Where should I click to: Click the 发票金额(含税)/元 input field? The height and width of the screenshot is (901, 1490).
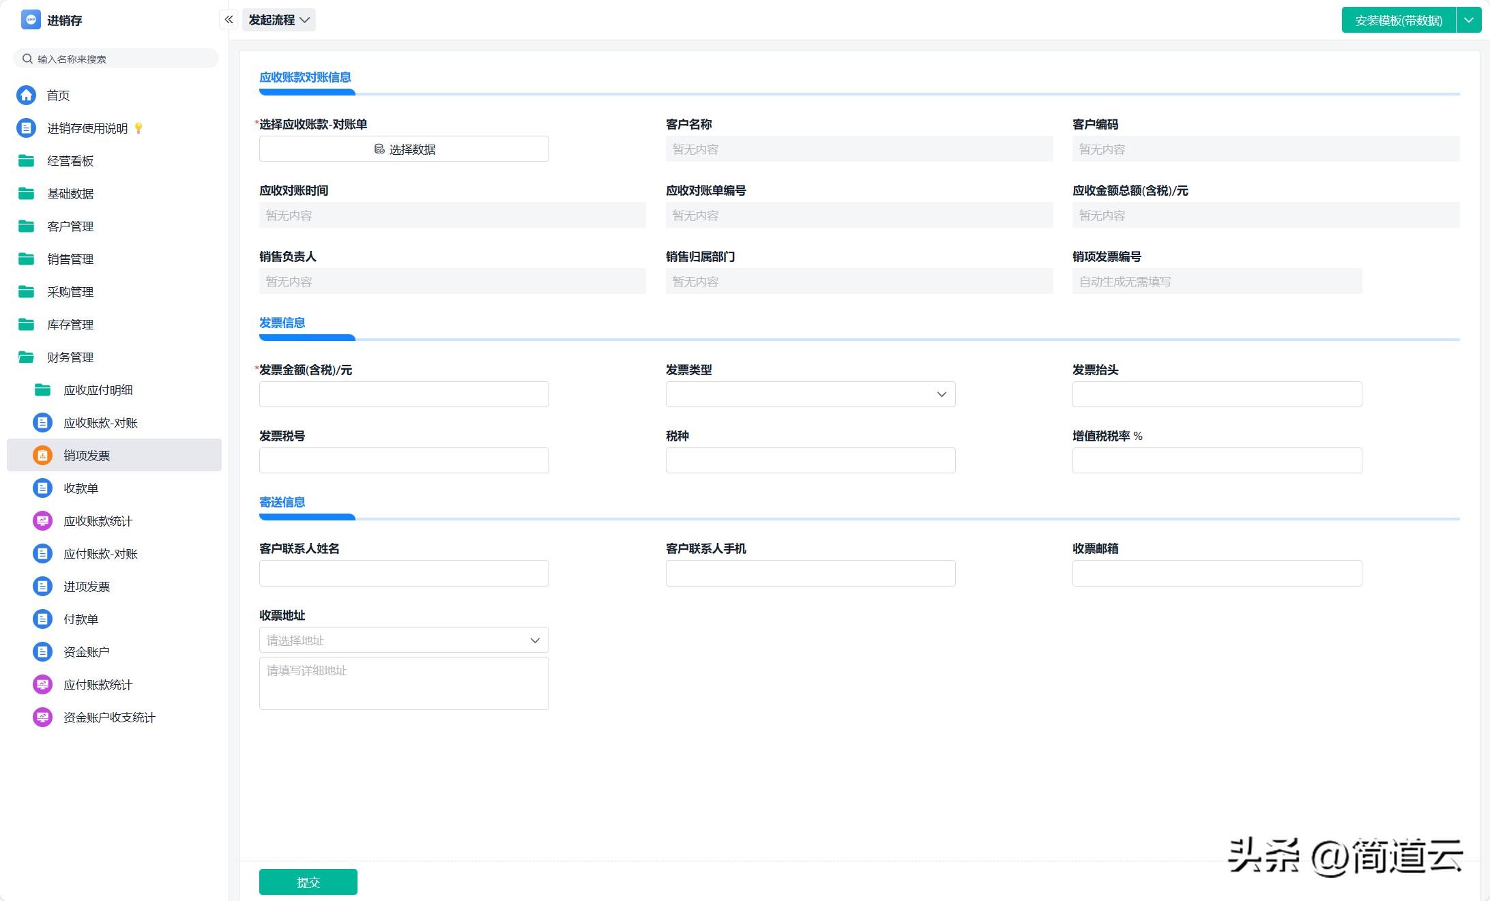(403, 394)
